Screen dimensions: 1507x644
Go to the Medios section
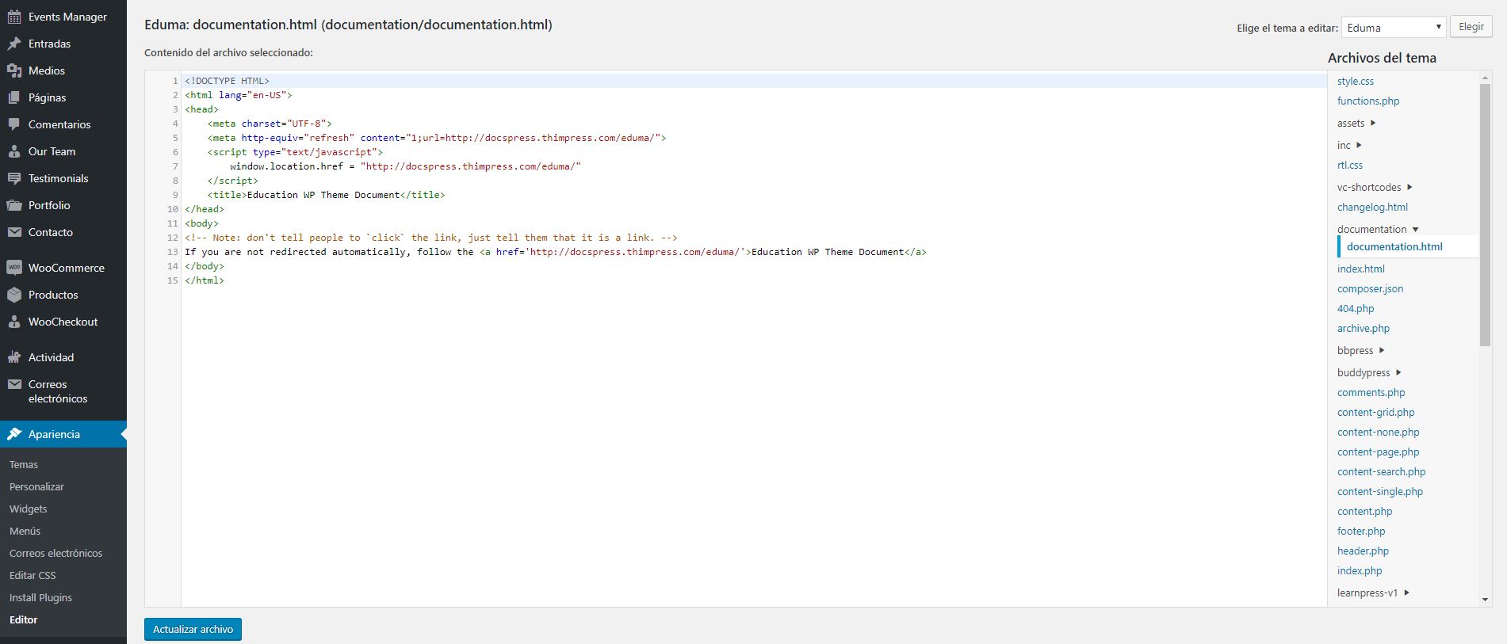(63, 70)
